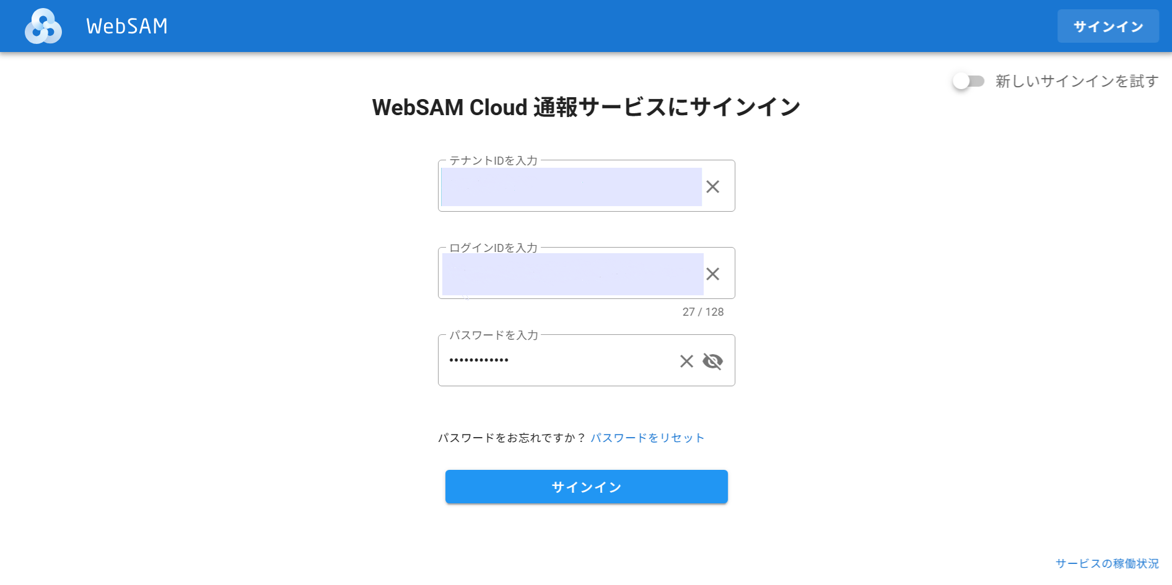Click the 27 / 128 character counter
This screenshot has width=1172, height=585.
702,312
